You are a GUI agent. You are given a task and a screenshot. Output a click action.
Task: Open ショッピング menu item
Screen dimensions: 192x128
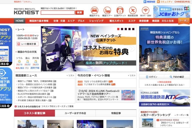(96, 21)
